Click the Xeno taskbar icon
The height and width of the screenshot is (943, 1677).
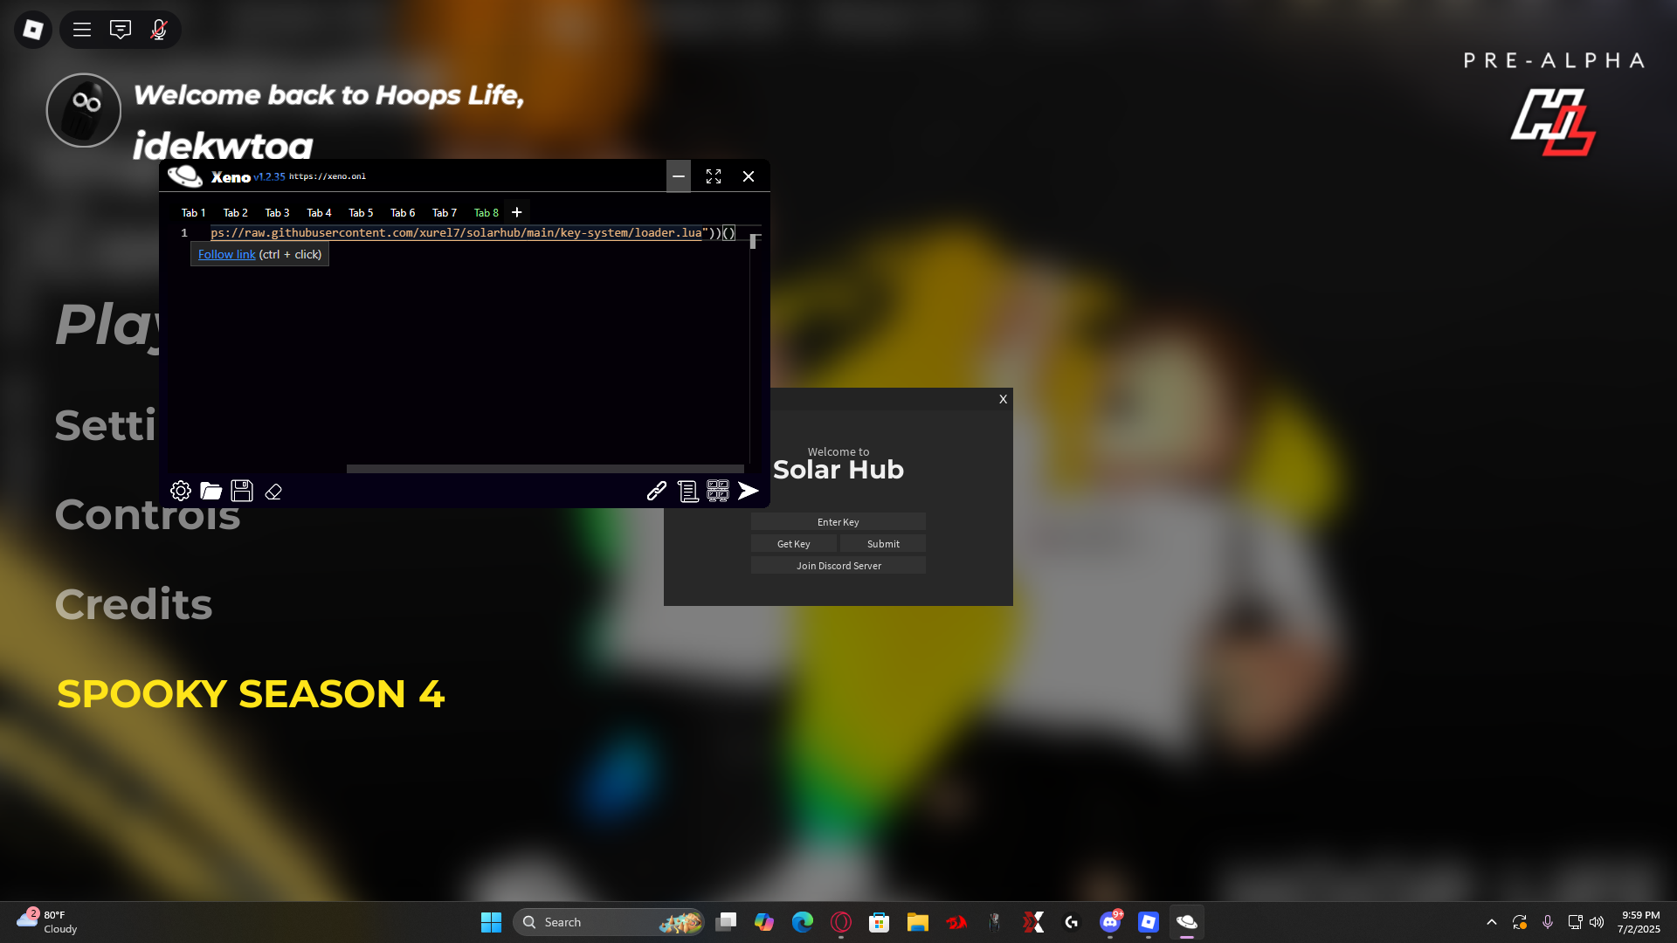tap(1187, 922)
